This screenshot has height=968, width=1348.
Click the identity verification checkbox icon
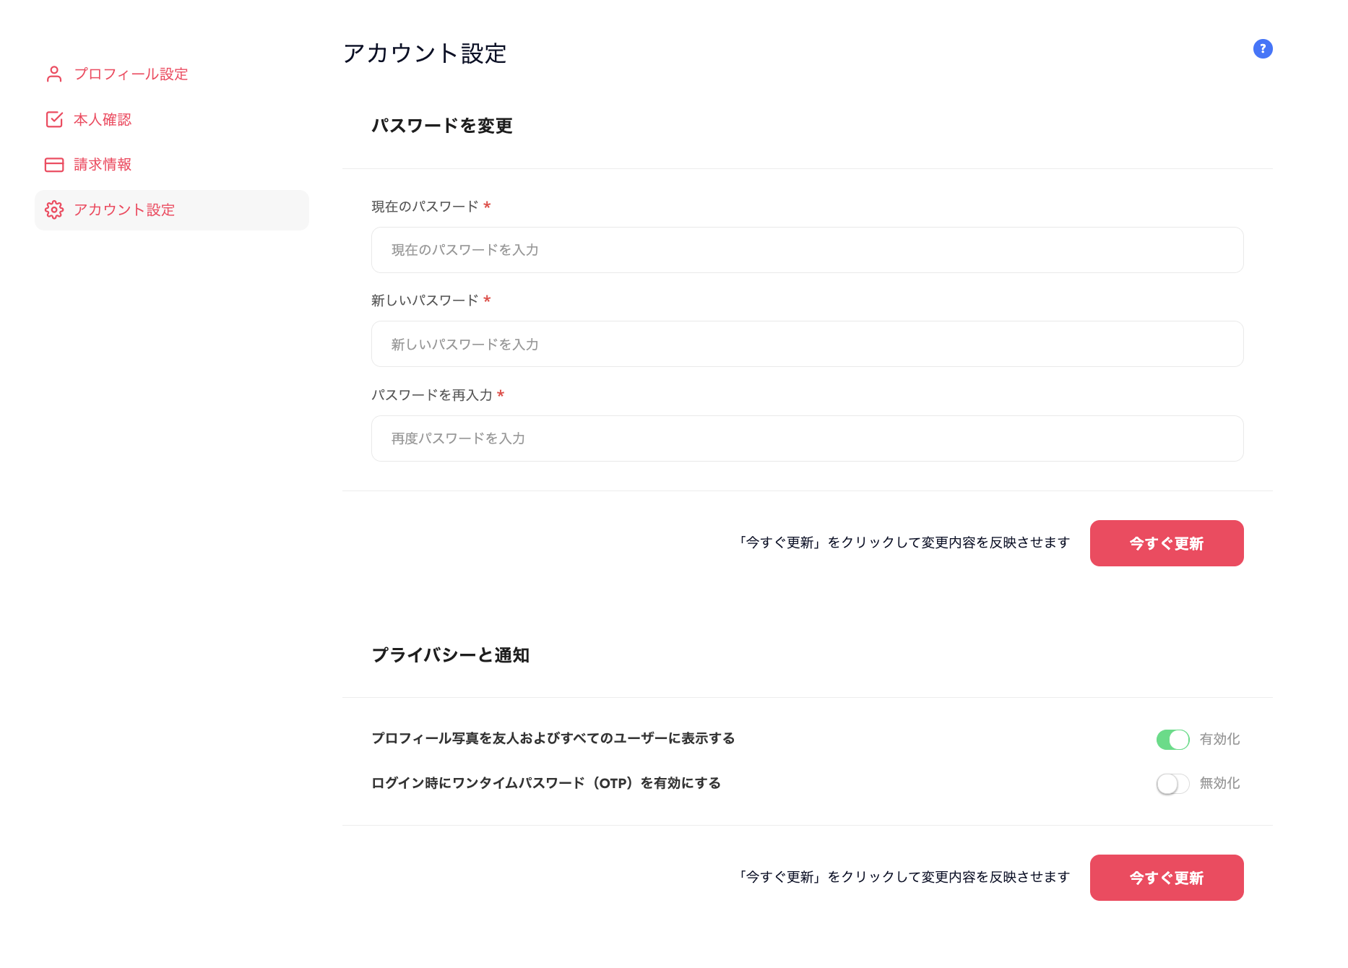54,119
